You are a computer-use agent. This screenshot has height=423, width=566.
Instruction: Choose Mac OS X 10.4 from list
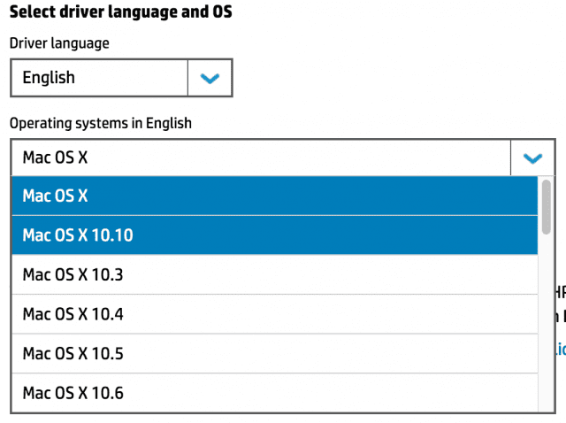click(x=275, y=314)
